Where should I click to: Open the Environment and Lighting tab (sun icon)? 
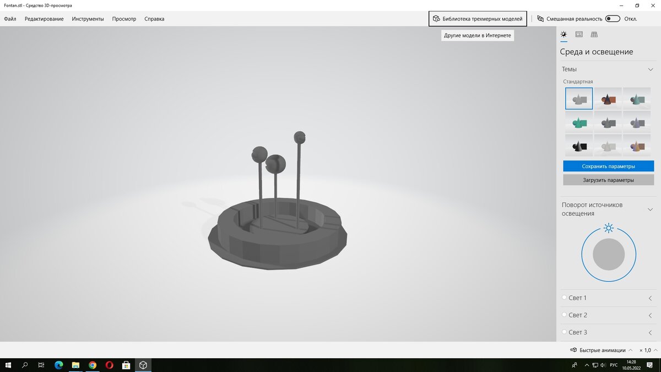coord(564,34)
